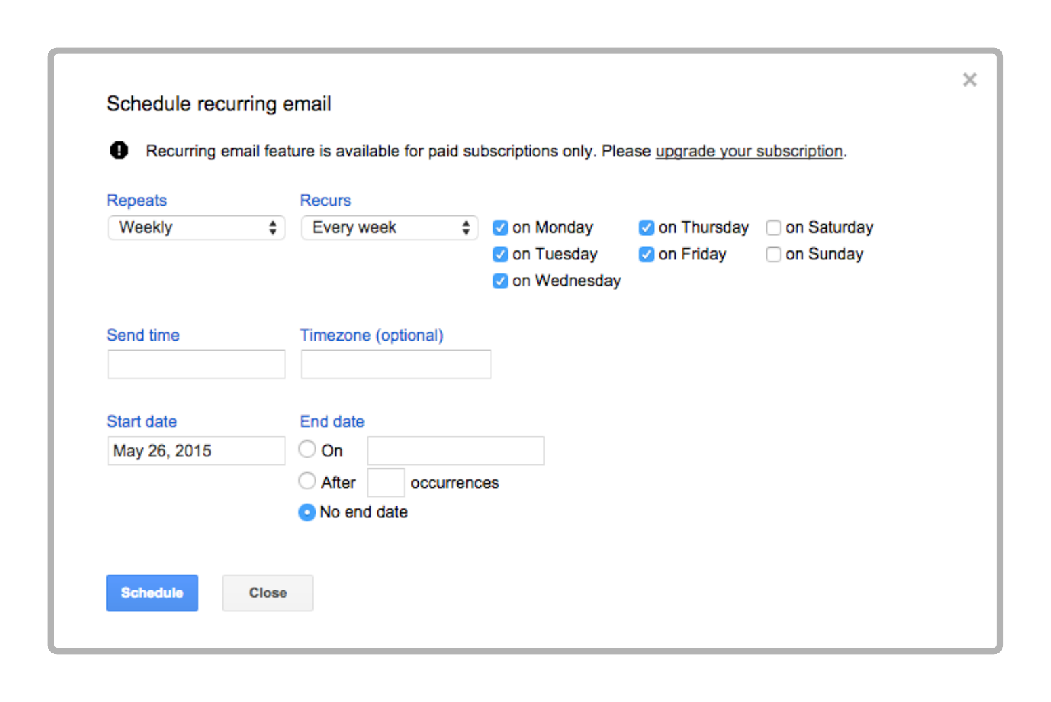The width and height of the screenshot is (1051, 702).
Task: Uncheck the on Wednesday checkbox
Action: (x=500, y=281)
